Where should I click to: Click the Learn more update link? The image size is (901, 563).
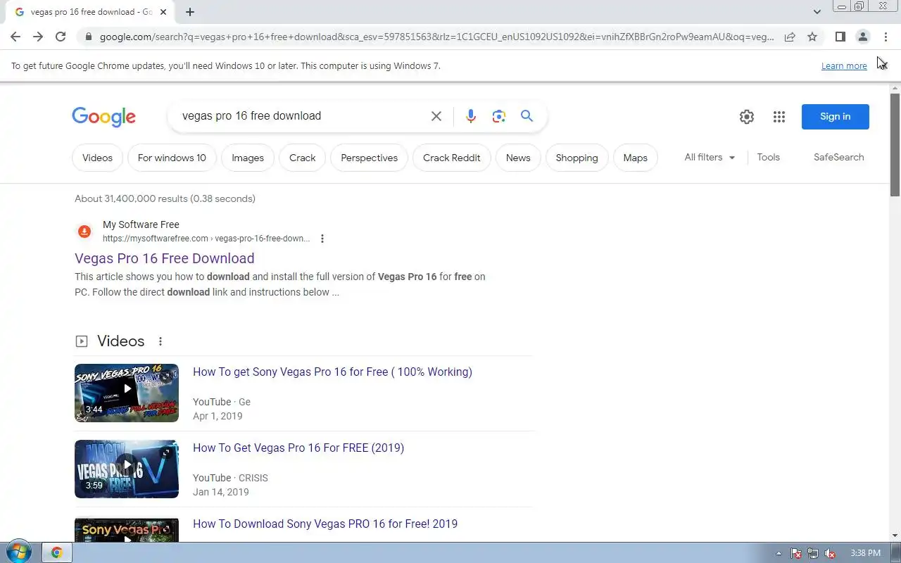click(844, 66)
